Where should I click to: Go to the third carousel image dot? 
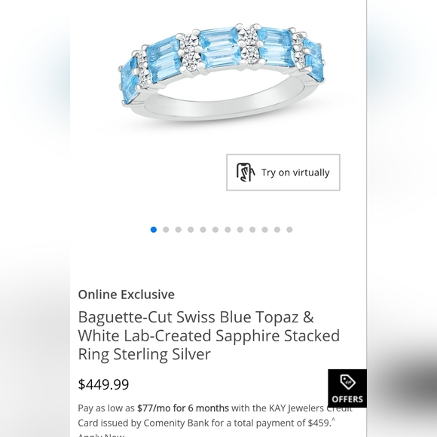pos(179,230)
